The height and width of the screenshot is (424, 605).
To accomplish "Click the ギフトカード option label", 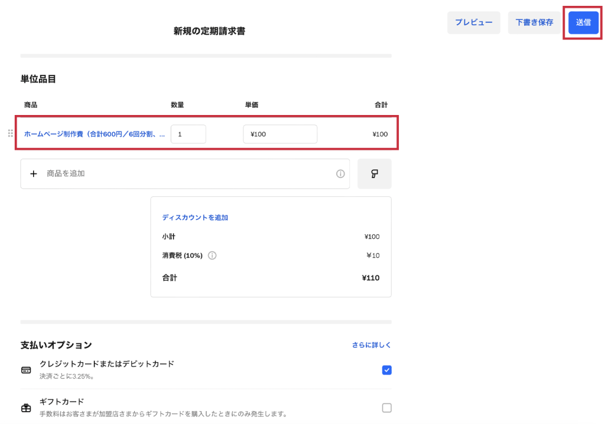I will [62, 402].
